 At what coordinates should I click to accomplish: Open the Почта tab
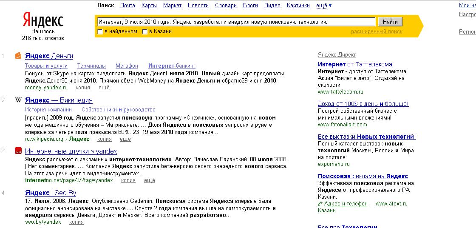click(x=127, y=6)
